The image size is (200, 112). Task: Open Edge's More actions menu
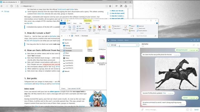click(x=130, y=6)
